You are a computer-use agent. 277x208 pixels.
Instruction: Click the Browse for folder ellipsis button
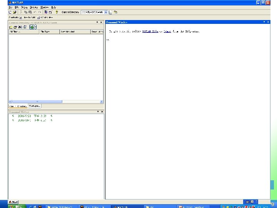click(x=110, y=12)
